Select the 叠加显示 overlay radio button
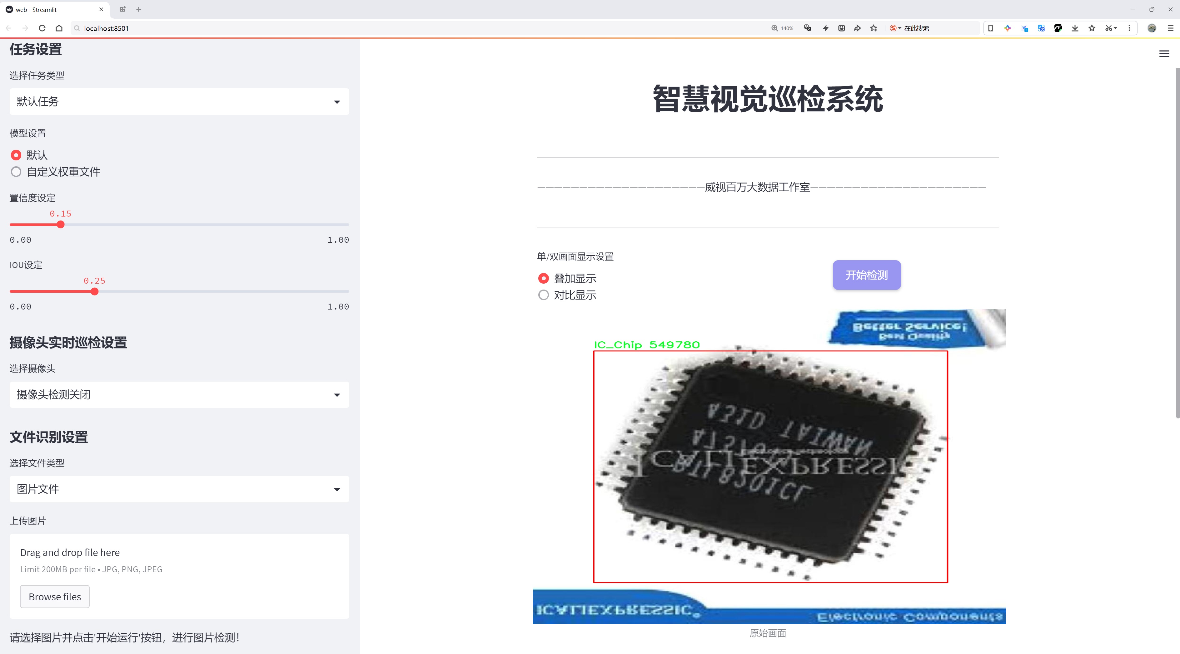 tap(543, 278)
